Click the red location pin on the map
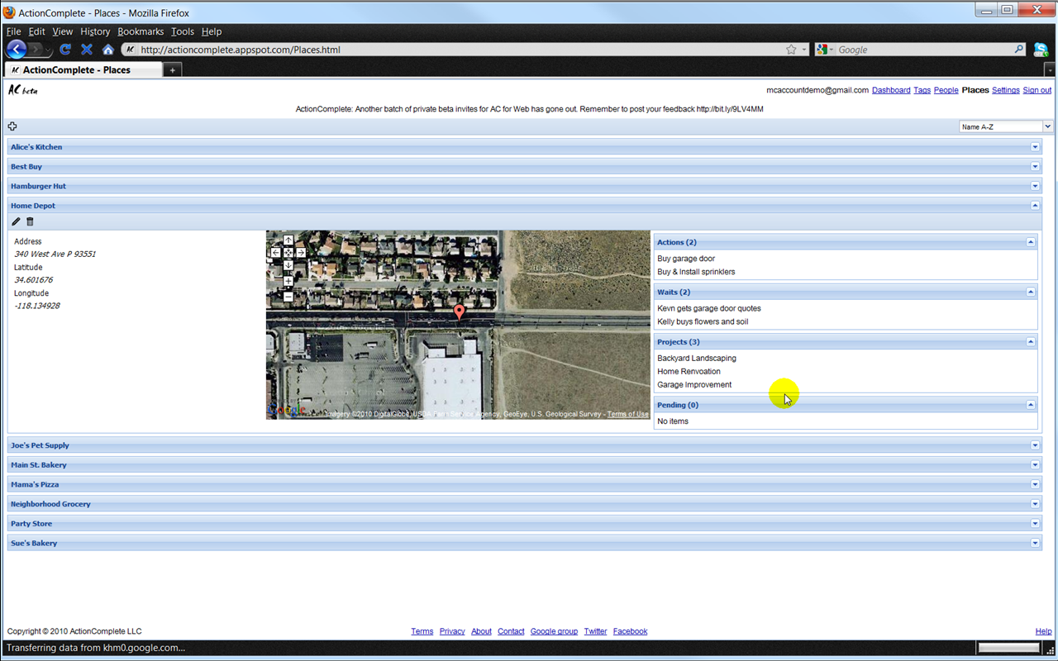Screen dimensions: 1058x661 point(459,311)
